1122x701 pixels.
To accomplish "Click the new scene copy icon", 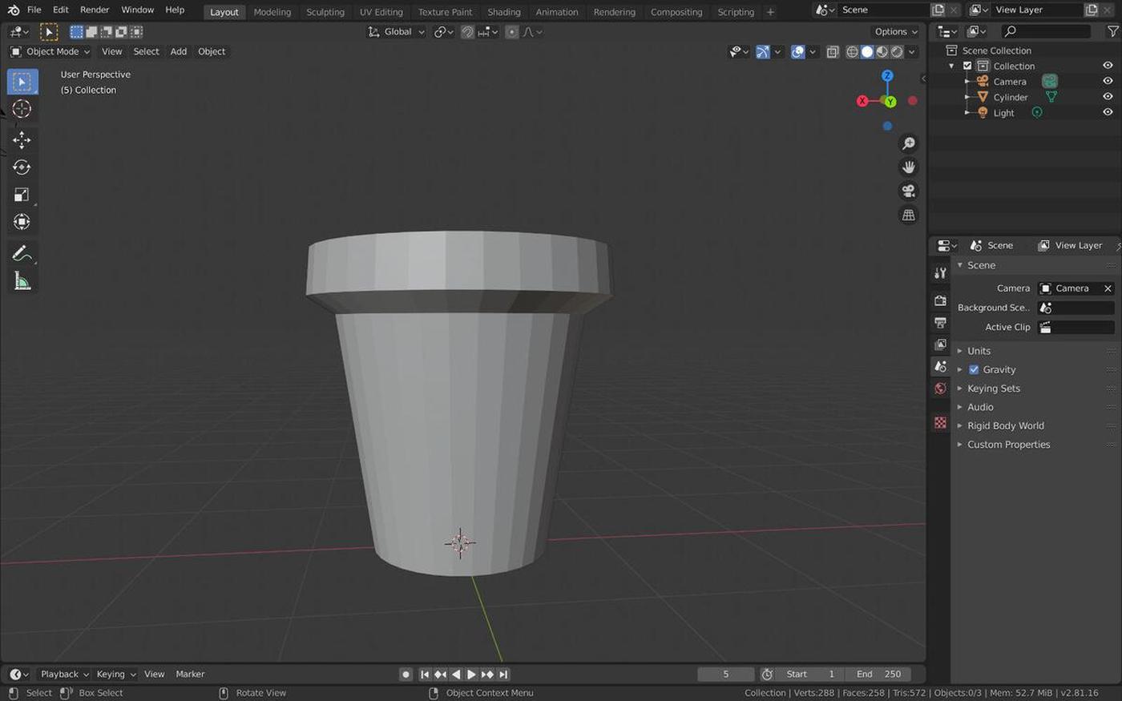I will coord(938,10).
